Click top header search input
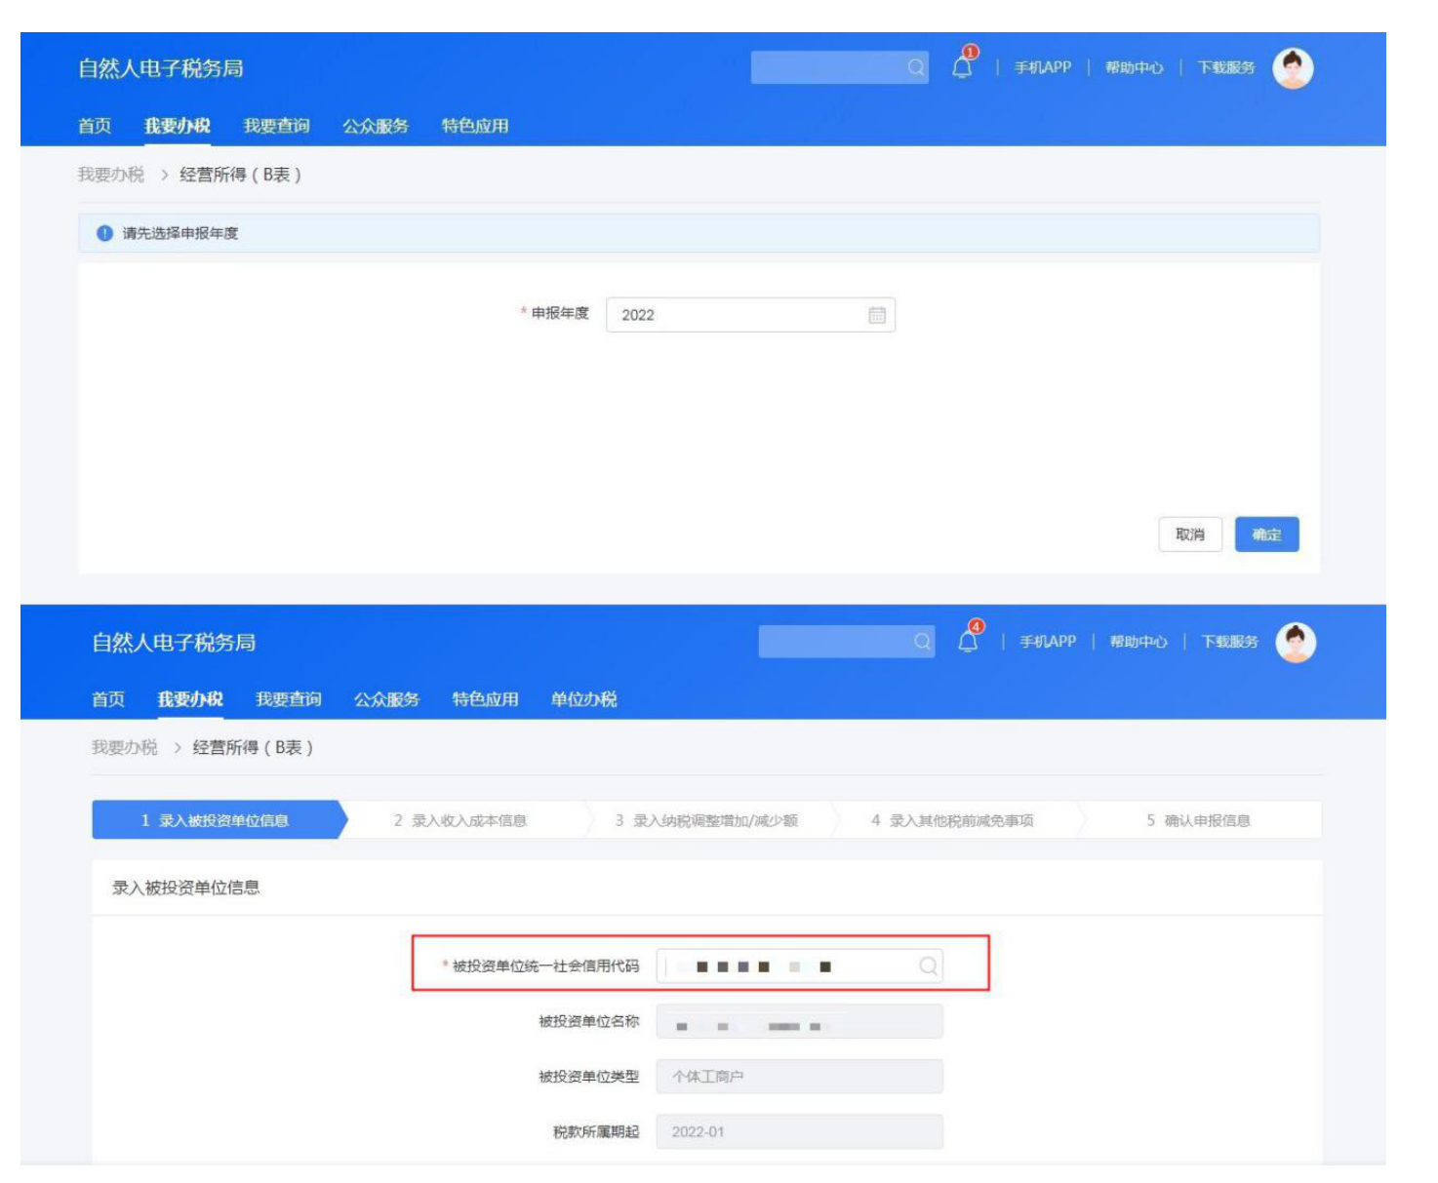The height and width of the screenshot is (1183, 1438). tap(839, 67)
